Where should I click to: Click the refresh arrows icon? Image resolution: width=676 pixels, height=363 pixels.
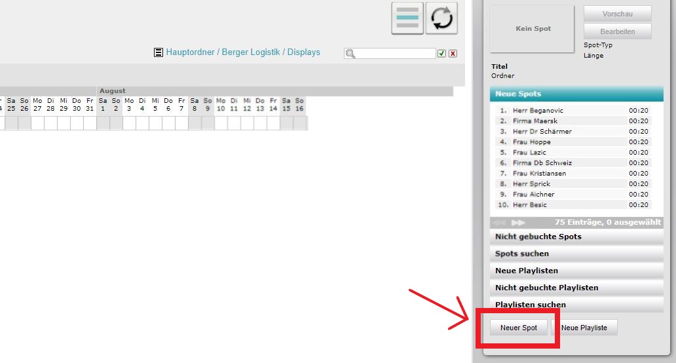(441, 18)
